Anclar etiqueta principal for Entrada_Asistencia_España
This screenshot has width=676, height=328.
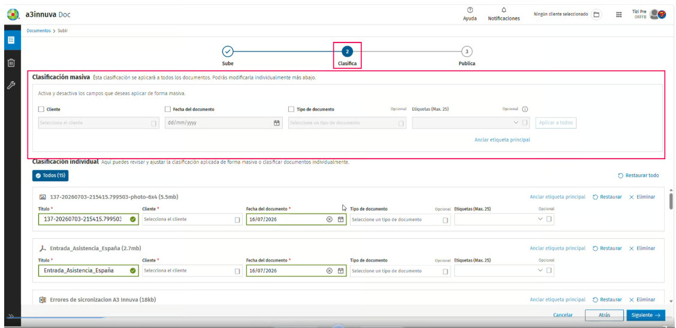557,248
